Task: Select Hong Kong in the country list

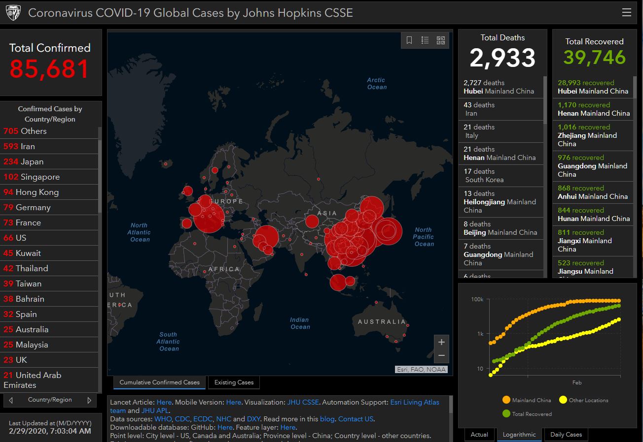Action: [49, 192]
